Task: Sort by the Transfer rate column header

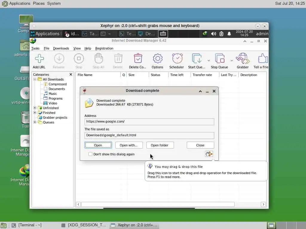Action: click(205, 75)
